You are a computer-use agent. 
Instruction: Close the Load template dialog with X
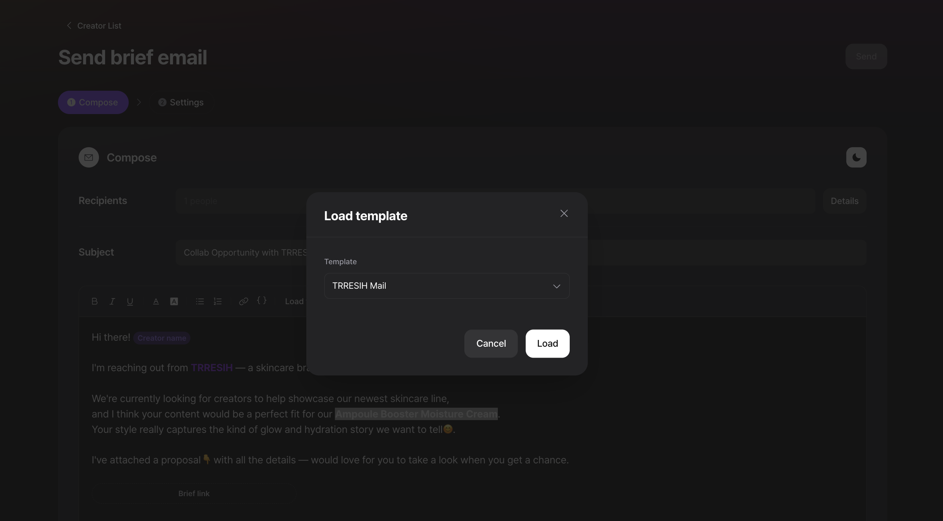[564, 213]
